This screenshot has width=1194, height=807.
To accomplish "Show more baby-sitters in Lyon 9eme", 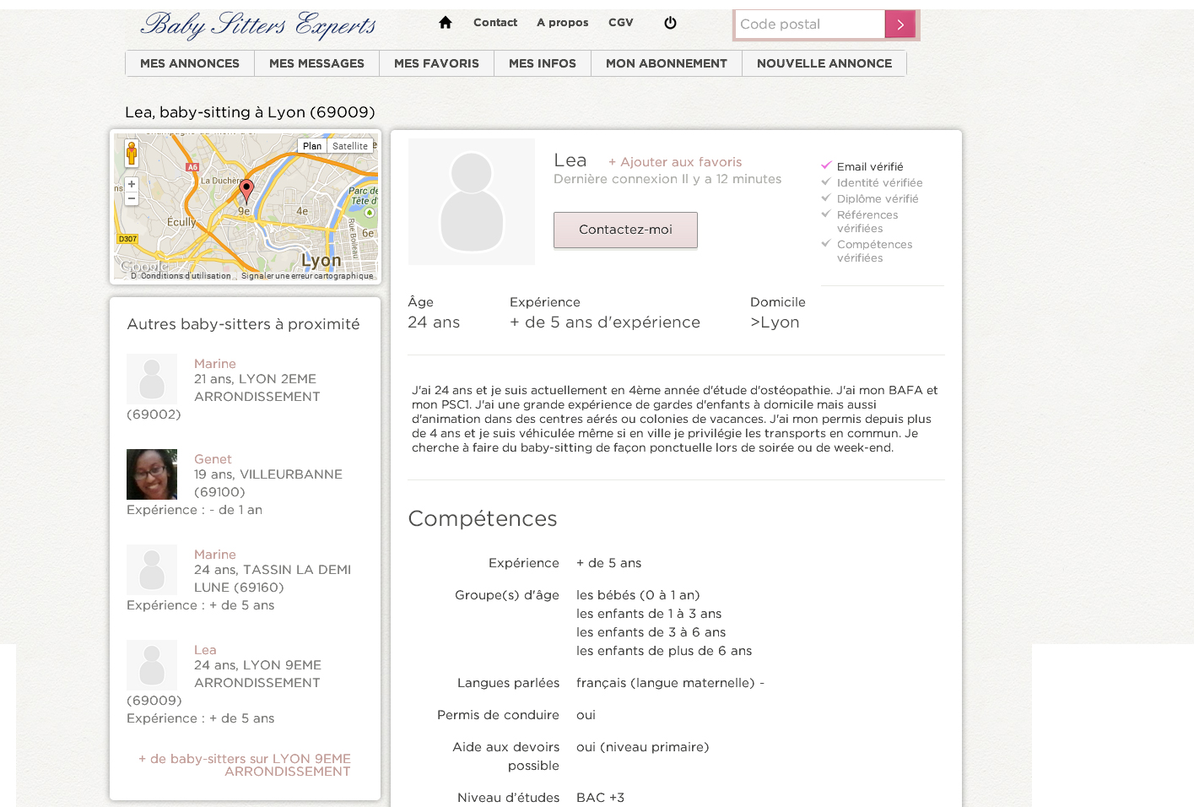I will click(245, 765).
